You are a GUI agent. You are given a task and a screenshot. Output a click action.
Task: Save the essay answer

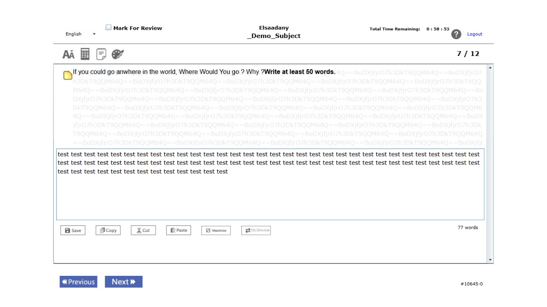click(x=73, y=231)
